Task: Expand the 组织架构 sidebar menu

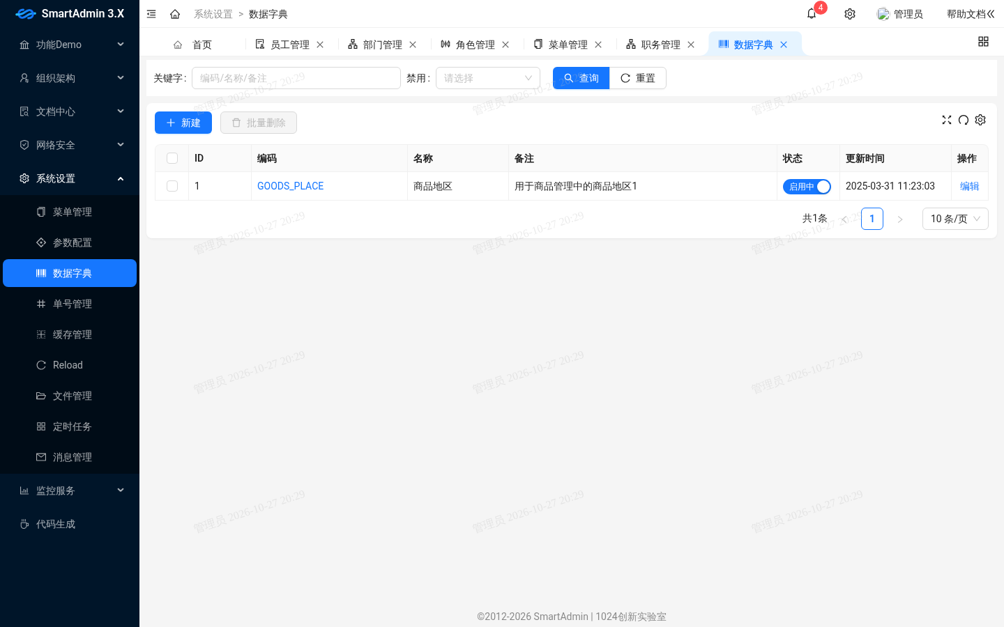Action: point(70,78)
